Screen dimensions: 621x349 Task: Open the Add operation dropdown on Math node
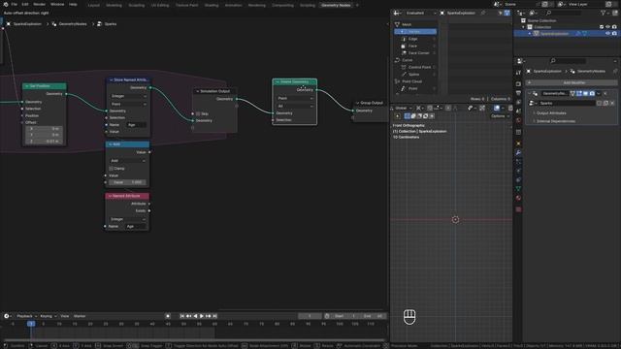pyautogui.click(x=127, y=161)
